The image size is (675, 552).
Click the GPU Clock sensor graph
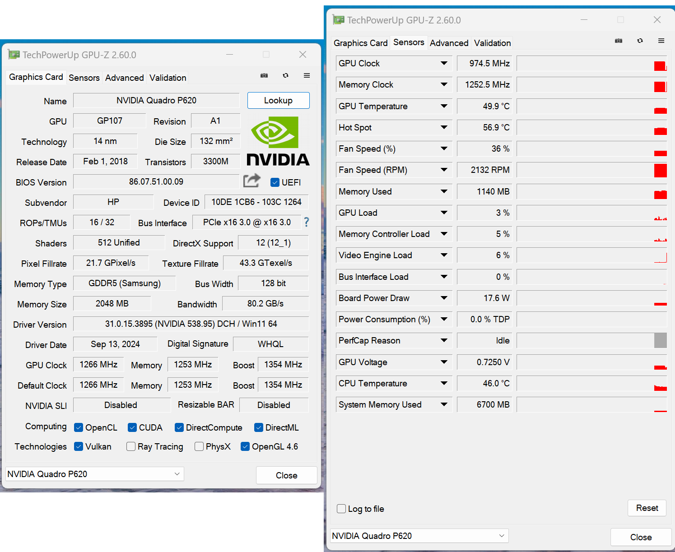(x=591, y=63)
